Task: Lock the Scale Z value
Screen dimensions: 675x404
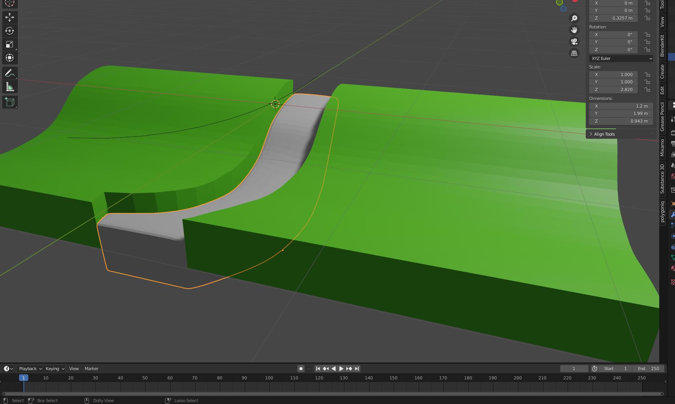Action: [648, 90]
